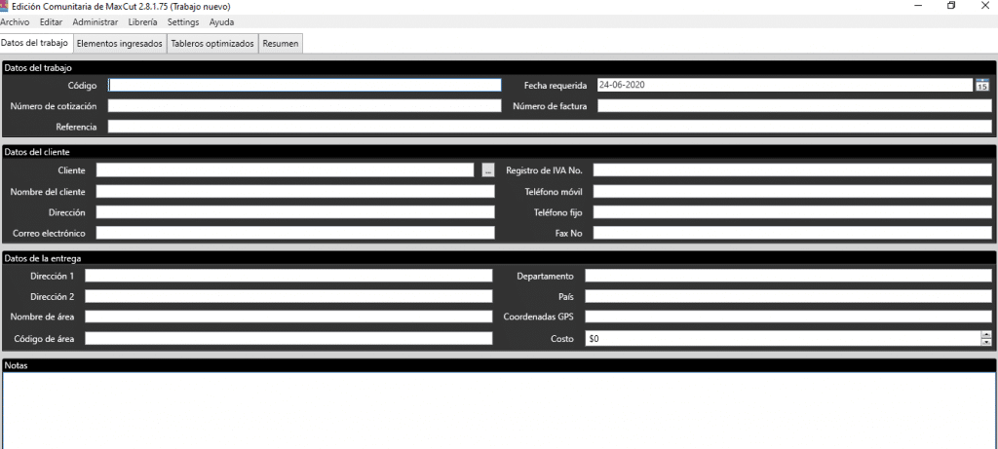
Task: Open the Librería menu
Action: pos(143,22)
